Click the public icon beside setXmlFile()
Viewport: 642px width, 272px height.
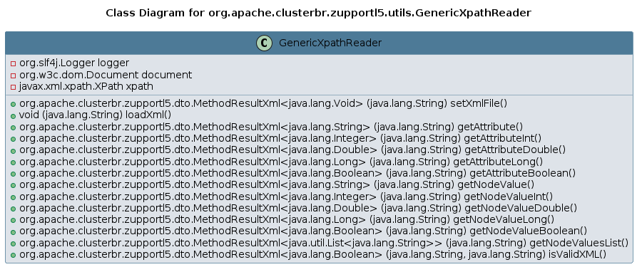pyautogui.click(x=13, y=105)
